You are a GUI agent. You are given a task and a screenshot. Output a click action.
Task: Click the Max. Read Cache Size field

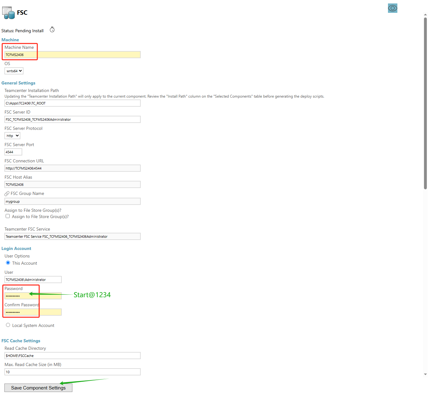click(73, 372)
